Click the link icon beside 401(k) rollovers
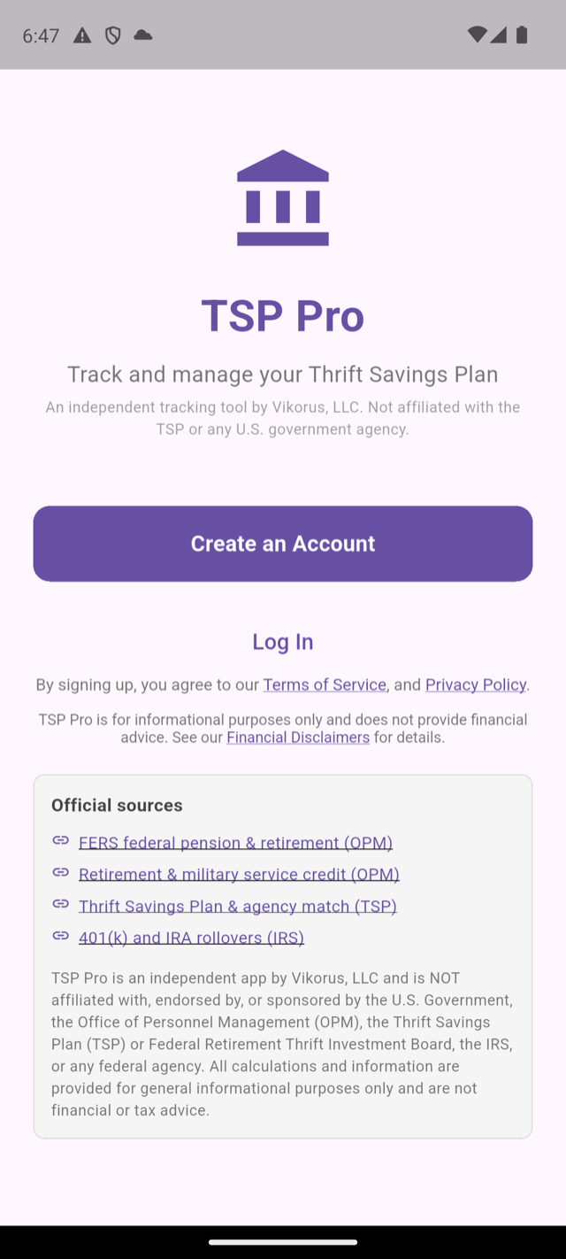The width and height of the screenshot is (566, 1259). tap(60, 936)
